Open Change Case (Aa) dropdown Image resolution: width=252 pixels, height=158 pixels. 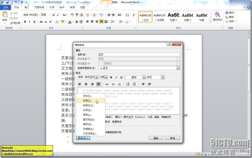pos(65,15)
